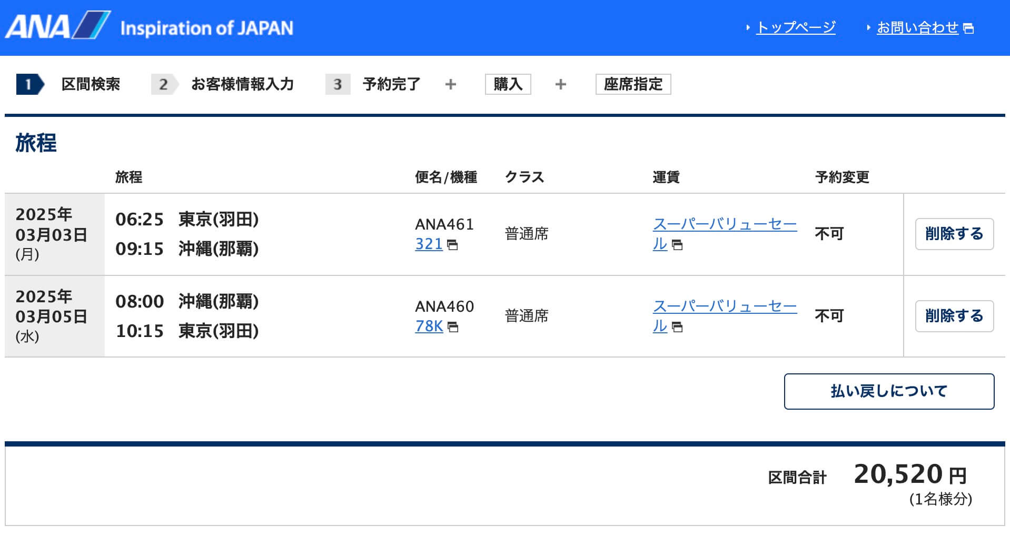This screenshot has height=535, width=1010.
Task: Click the total 20,520 円 amount
Action: [910, 474]
